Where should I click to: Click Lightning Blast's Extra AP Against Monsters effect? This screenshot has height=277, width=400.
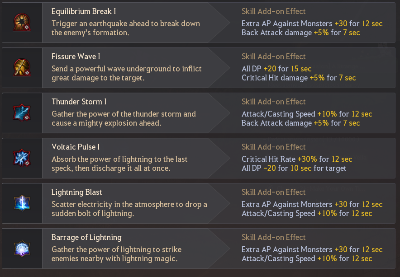312,204
